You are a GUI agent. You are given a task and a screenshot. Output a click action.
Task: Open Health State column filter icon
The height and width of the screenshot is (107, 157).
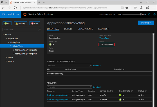point(132,91)
